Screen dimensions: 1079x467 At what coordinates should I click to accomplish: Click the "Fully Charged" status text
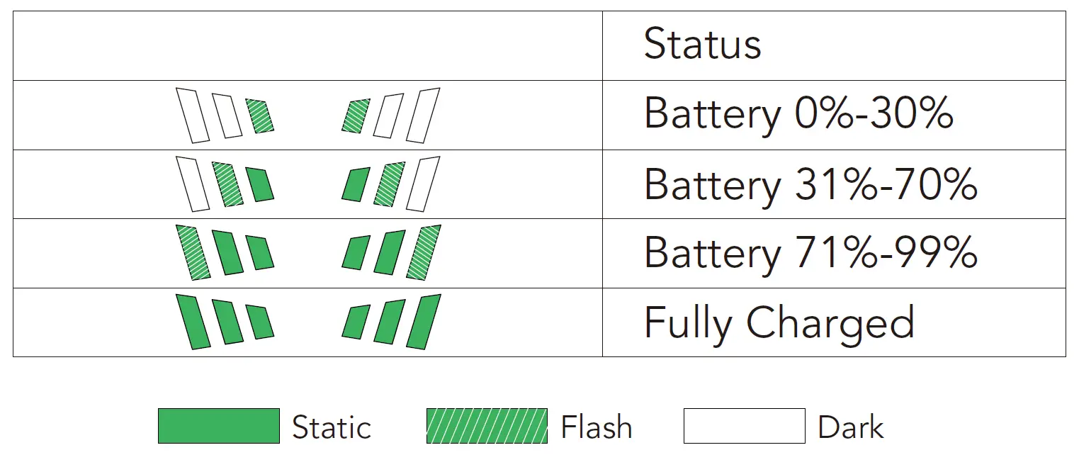pyautogui.click(x=779, y=322)
